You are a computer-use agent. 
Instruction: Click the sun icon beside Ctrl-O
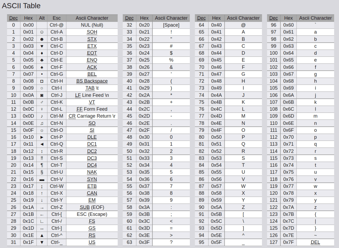(42, 130)
